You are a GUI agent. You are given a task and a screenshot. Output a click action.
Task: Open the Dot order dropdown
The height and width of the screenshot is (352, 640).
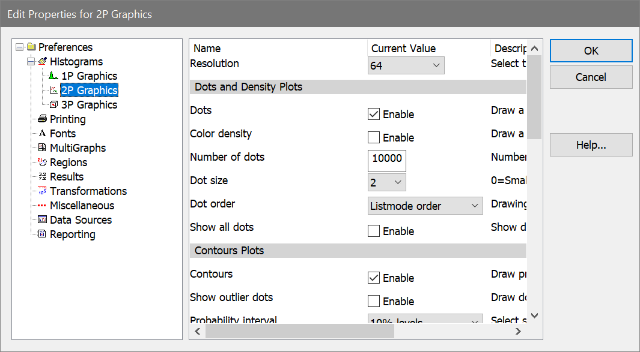(x=425, y=206)
